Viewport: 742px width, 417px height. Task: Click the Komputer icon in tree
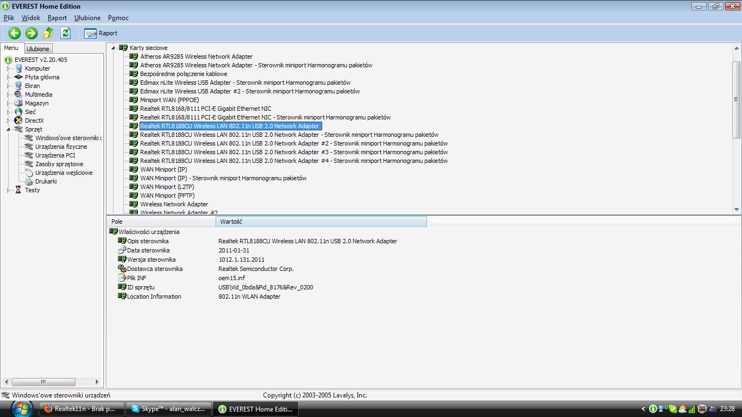(x=18, y=68)
